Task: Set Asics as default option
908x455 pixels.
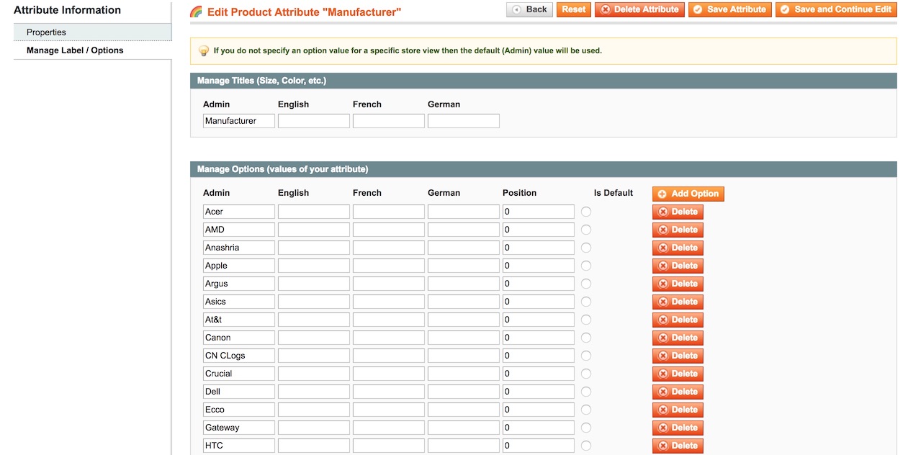Action: pyautogui.click(x=586, y=302)
